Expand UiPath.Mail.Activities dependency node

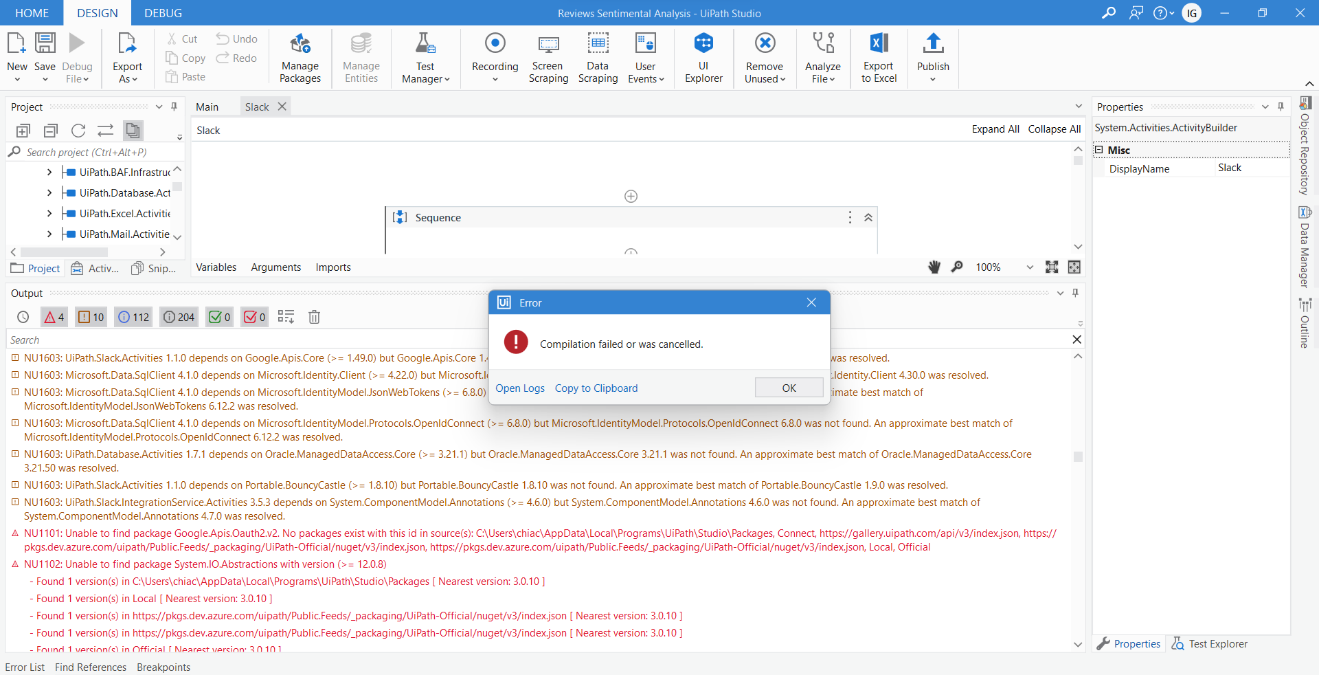coord(49,234)
